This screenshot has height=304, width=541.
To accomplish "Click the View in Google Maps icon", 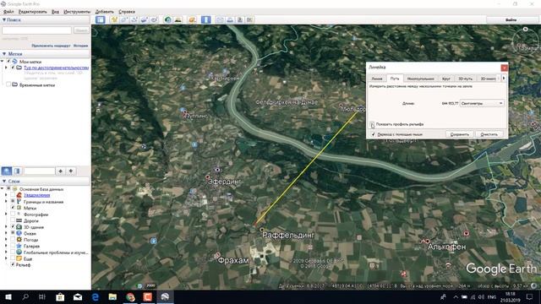I will (249, 19).
